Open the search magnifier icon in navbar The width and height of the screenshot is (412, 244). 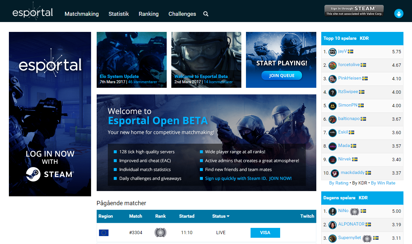206,14
